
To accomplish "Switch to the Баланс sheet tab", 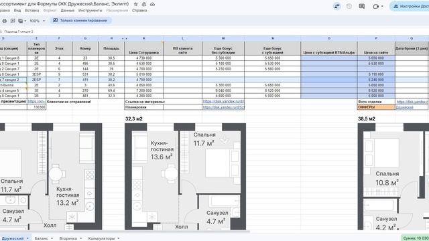I will (41, 238).
